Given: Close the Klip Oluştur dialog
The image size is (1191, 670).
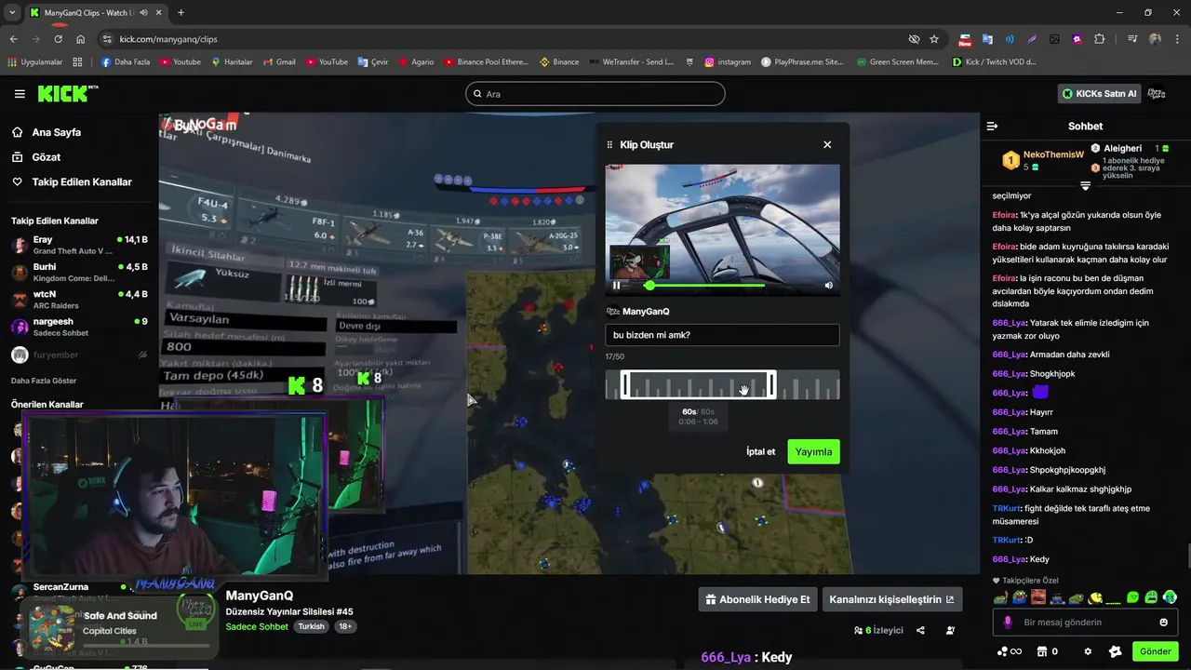Looking at the screenshot, I should coord(827,144).
